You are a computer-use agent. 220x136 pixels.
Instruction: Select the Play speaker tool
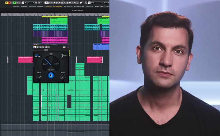tap(75, 3)
